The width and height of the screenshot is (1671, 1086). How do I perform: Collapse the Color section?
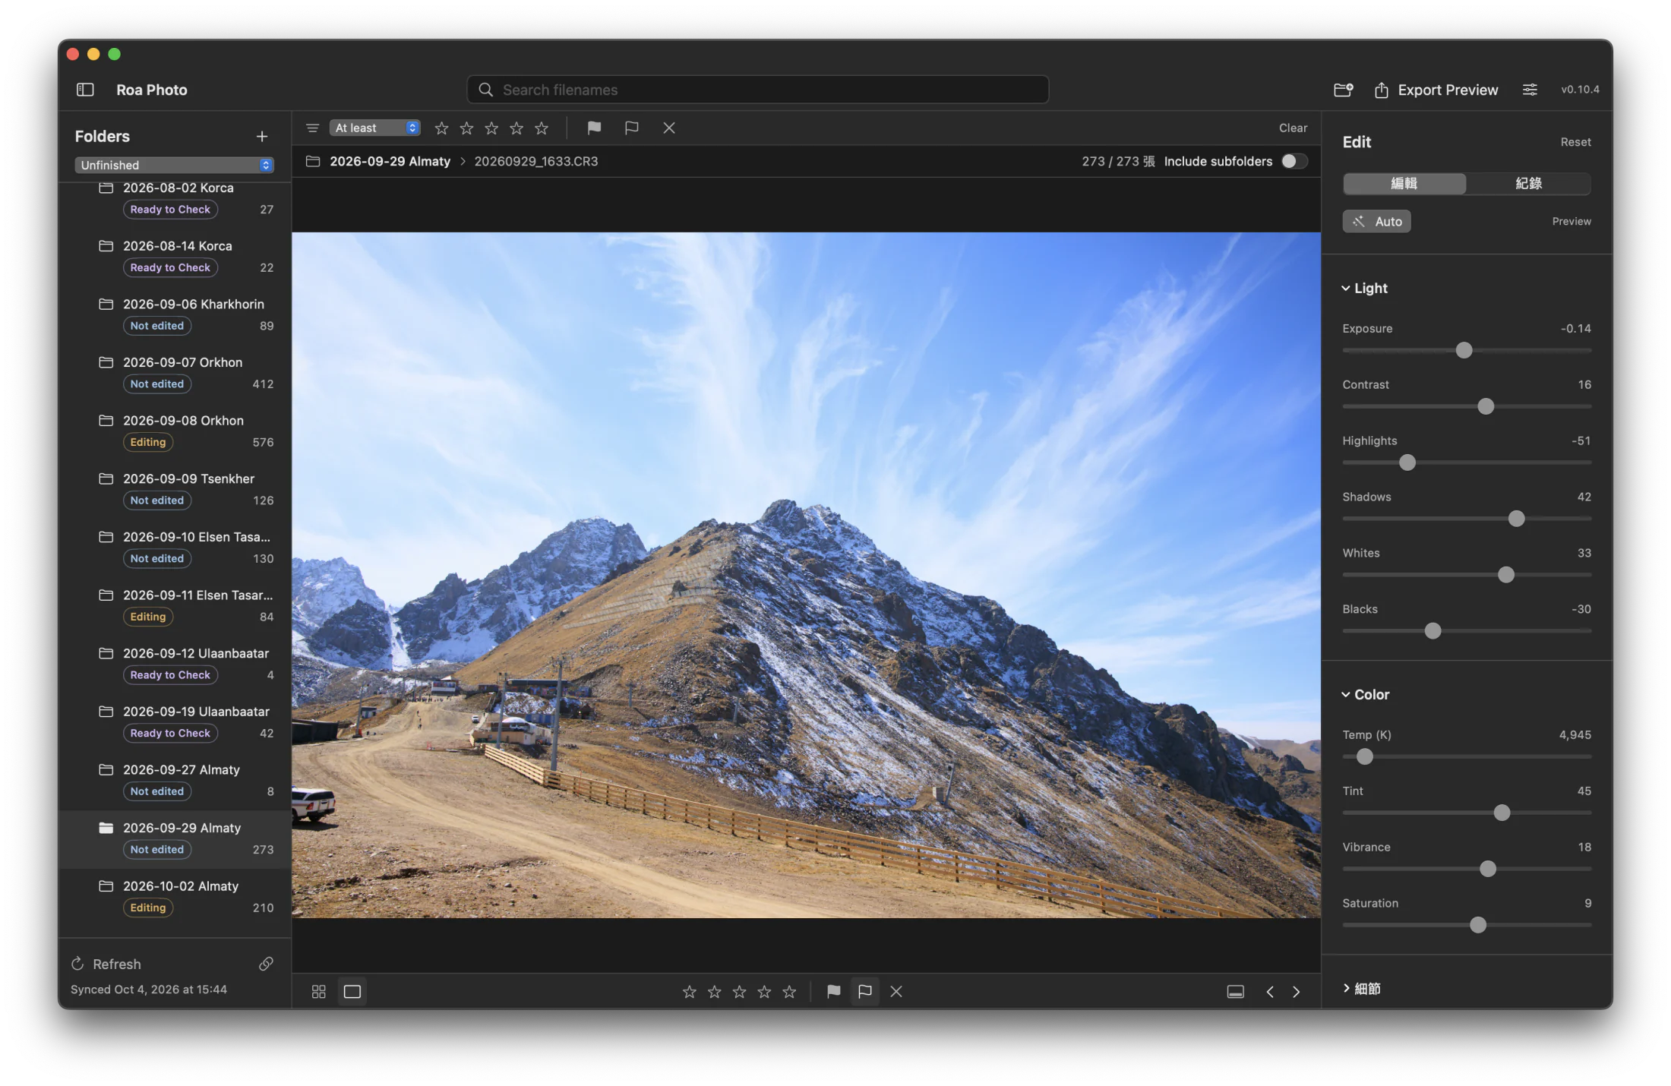click(1366, 695)
